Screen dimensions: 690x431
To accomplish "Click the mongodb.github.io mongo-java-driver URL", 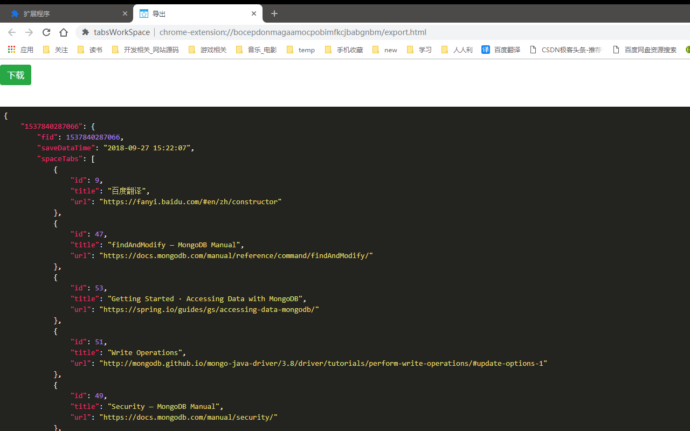I will [323, 364].
